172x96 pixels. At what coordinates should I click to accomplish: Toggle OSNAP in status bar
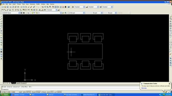[38, 92]
